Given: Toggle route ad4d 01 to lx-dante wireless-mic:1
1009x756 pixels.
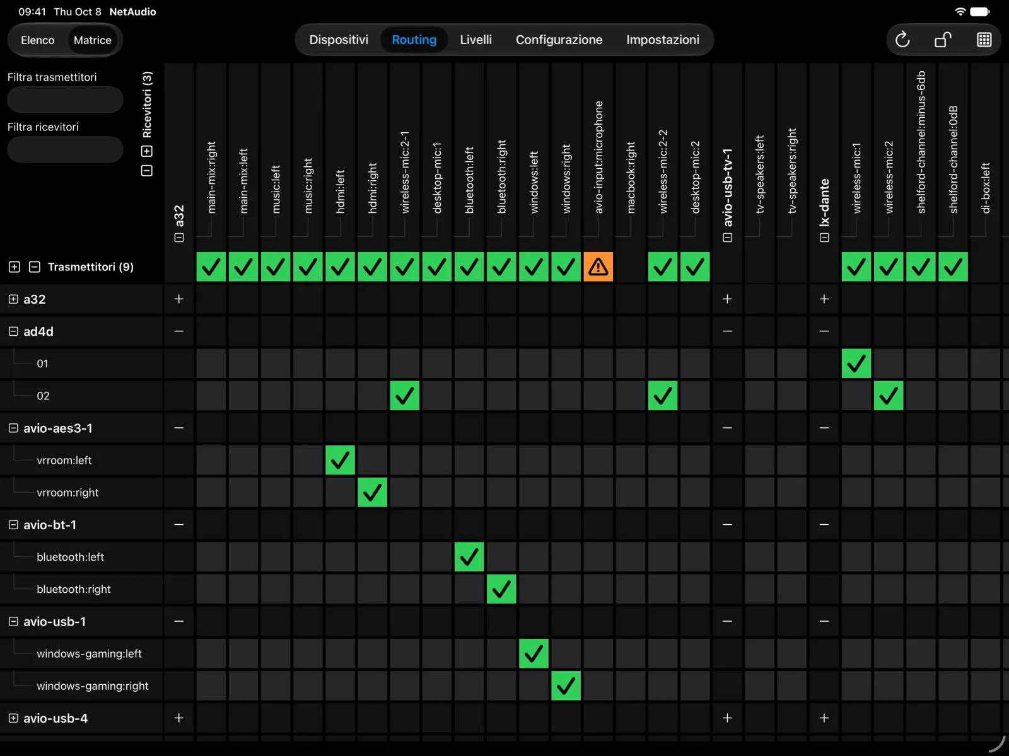Looking at the screenshot, I should 856,364.
